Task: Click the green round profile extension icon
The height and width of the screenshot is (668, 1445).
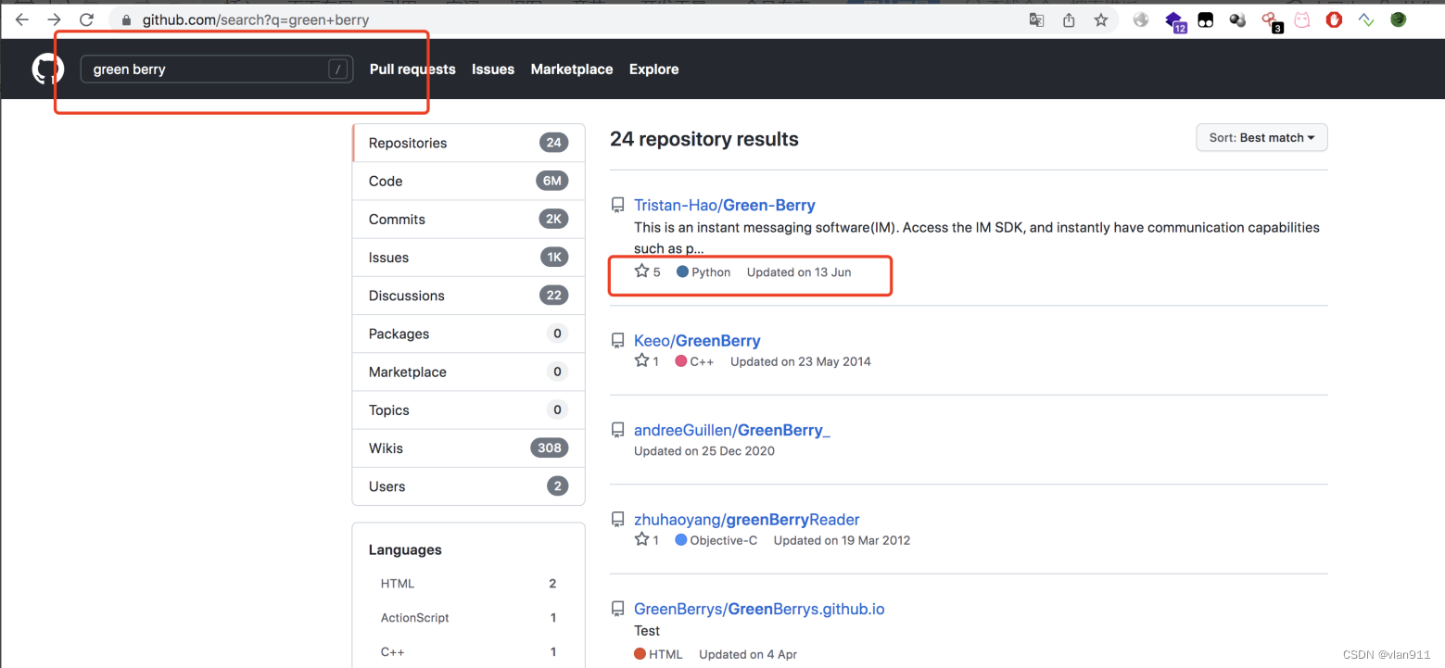Action: coord(1399,19)
